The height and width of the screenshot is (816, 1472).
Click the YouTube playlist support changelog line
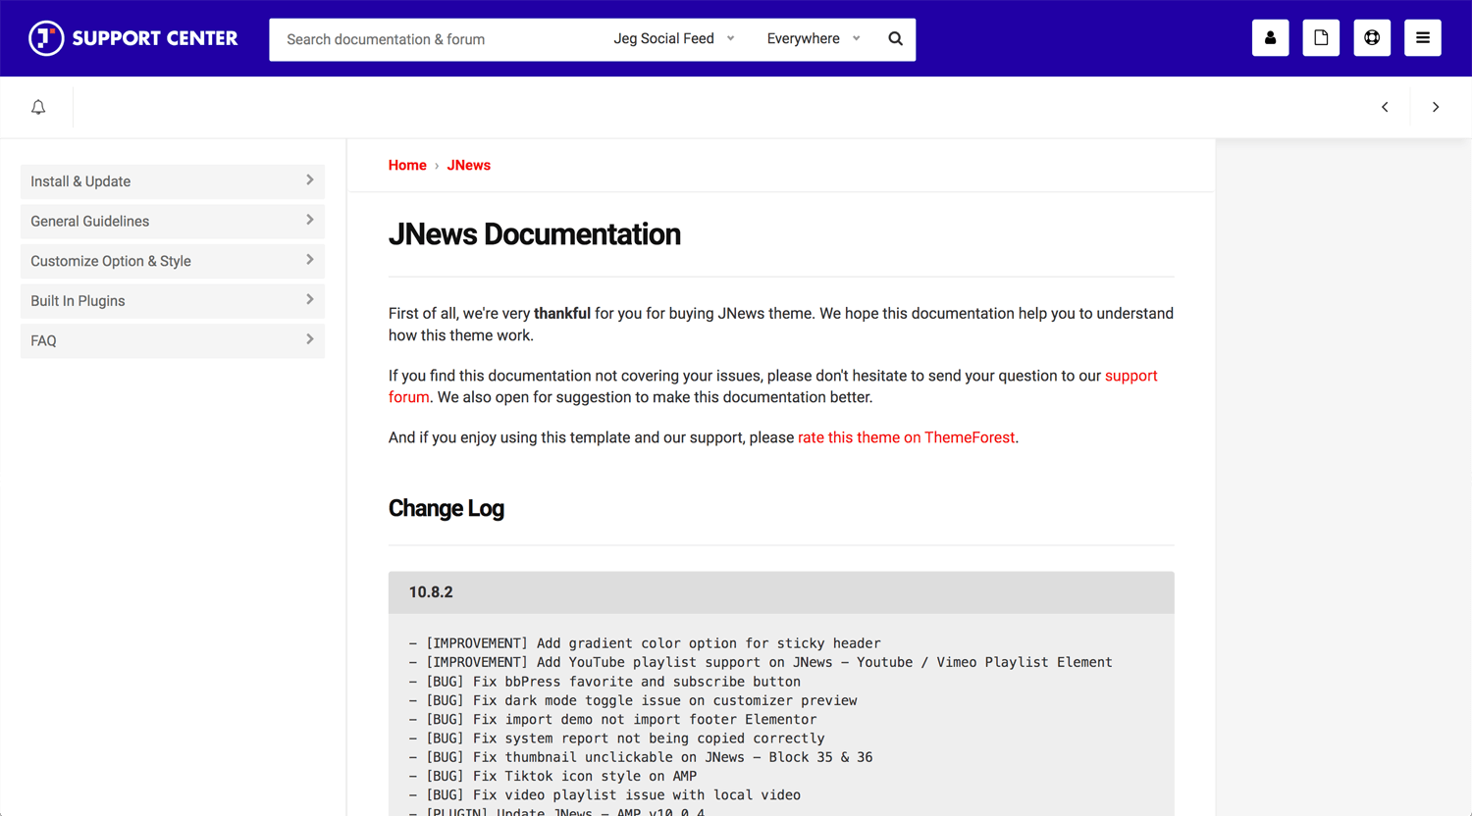point(761,662)
